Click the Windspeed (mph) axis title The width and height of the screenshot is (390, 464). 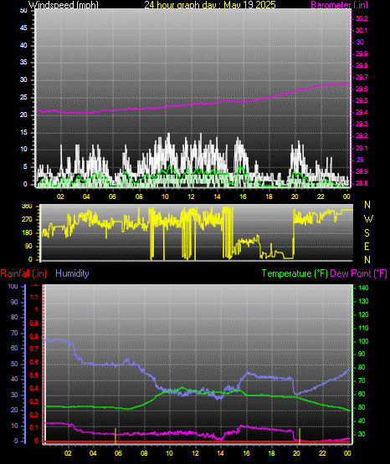(x=63, y=4)
